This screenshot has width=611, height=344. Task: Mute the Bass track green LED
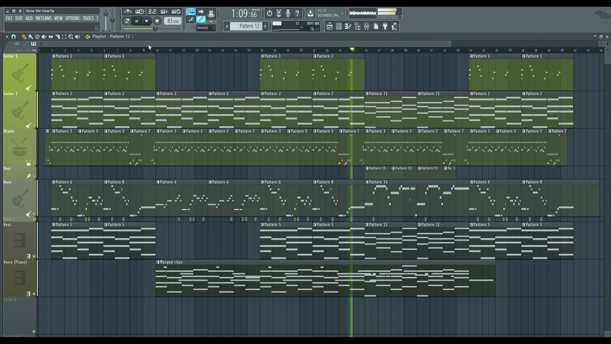pyautogui.click(x=34, y=214)
